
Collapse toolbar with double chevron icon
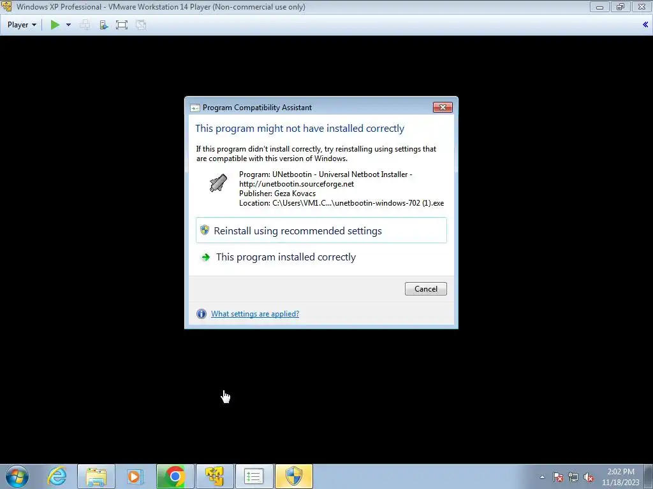[645, 25]
